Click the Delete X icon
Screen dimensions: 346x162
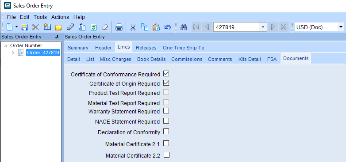coord(35,27)
